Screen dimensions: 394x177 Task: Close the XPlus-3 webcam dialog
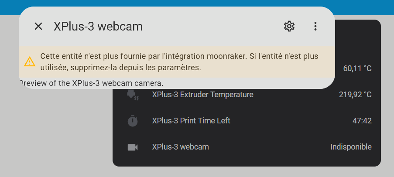[x=38, y=27]
